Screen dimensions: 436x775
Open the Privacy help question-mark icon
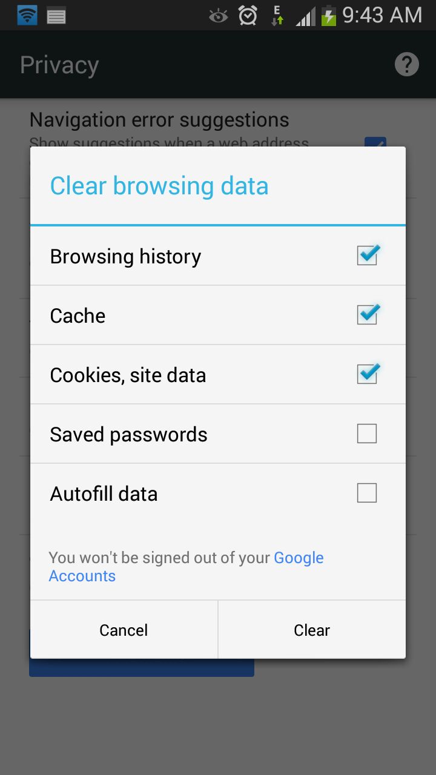tap(407, 64)
